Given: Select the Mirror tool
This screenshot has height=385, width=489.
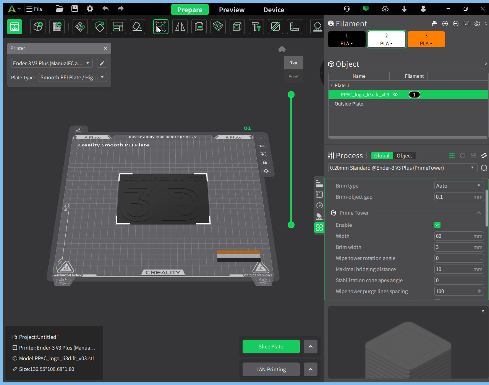Looking at the screenshot, I should (x=180, y=27).
